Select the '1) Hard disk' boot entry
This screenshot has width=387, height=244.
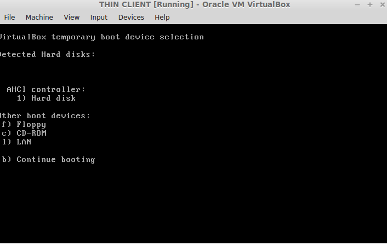(x=46, y=98)
